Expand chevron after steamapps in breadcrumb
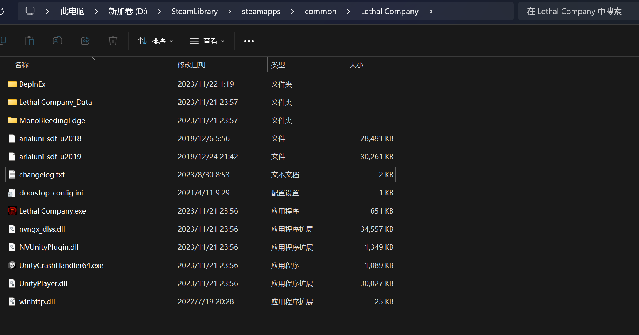The width and height of the screenshot is (639, 335). tap(293, 12)
